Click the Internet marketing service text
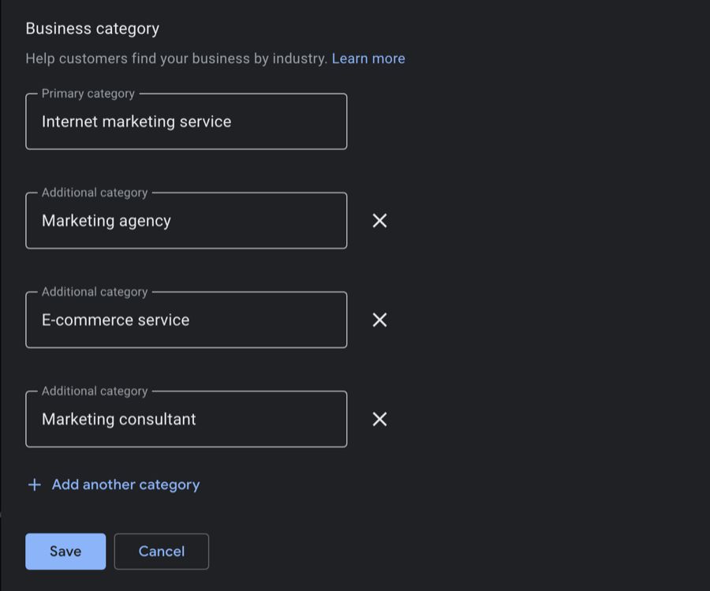Screen dimensions: 710x591 (x=136, y=122)
